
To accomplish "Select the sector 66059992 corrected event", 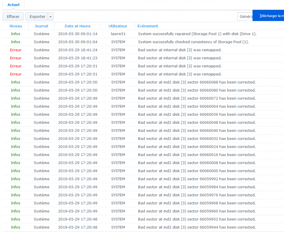I will pyautogui.click(x=143, y=179).
